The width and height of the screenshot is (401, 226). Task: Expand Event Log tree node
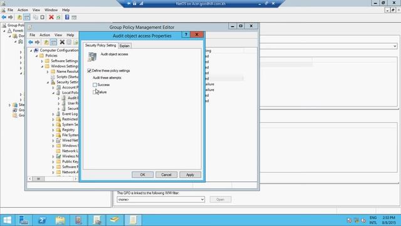click(x=53, y=114)
